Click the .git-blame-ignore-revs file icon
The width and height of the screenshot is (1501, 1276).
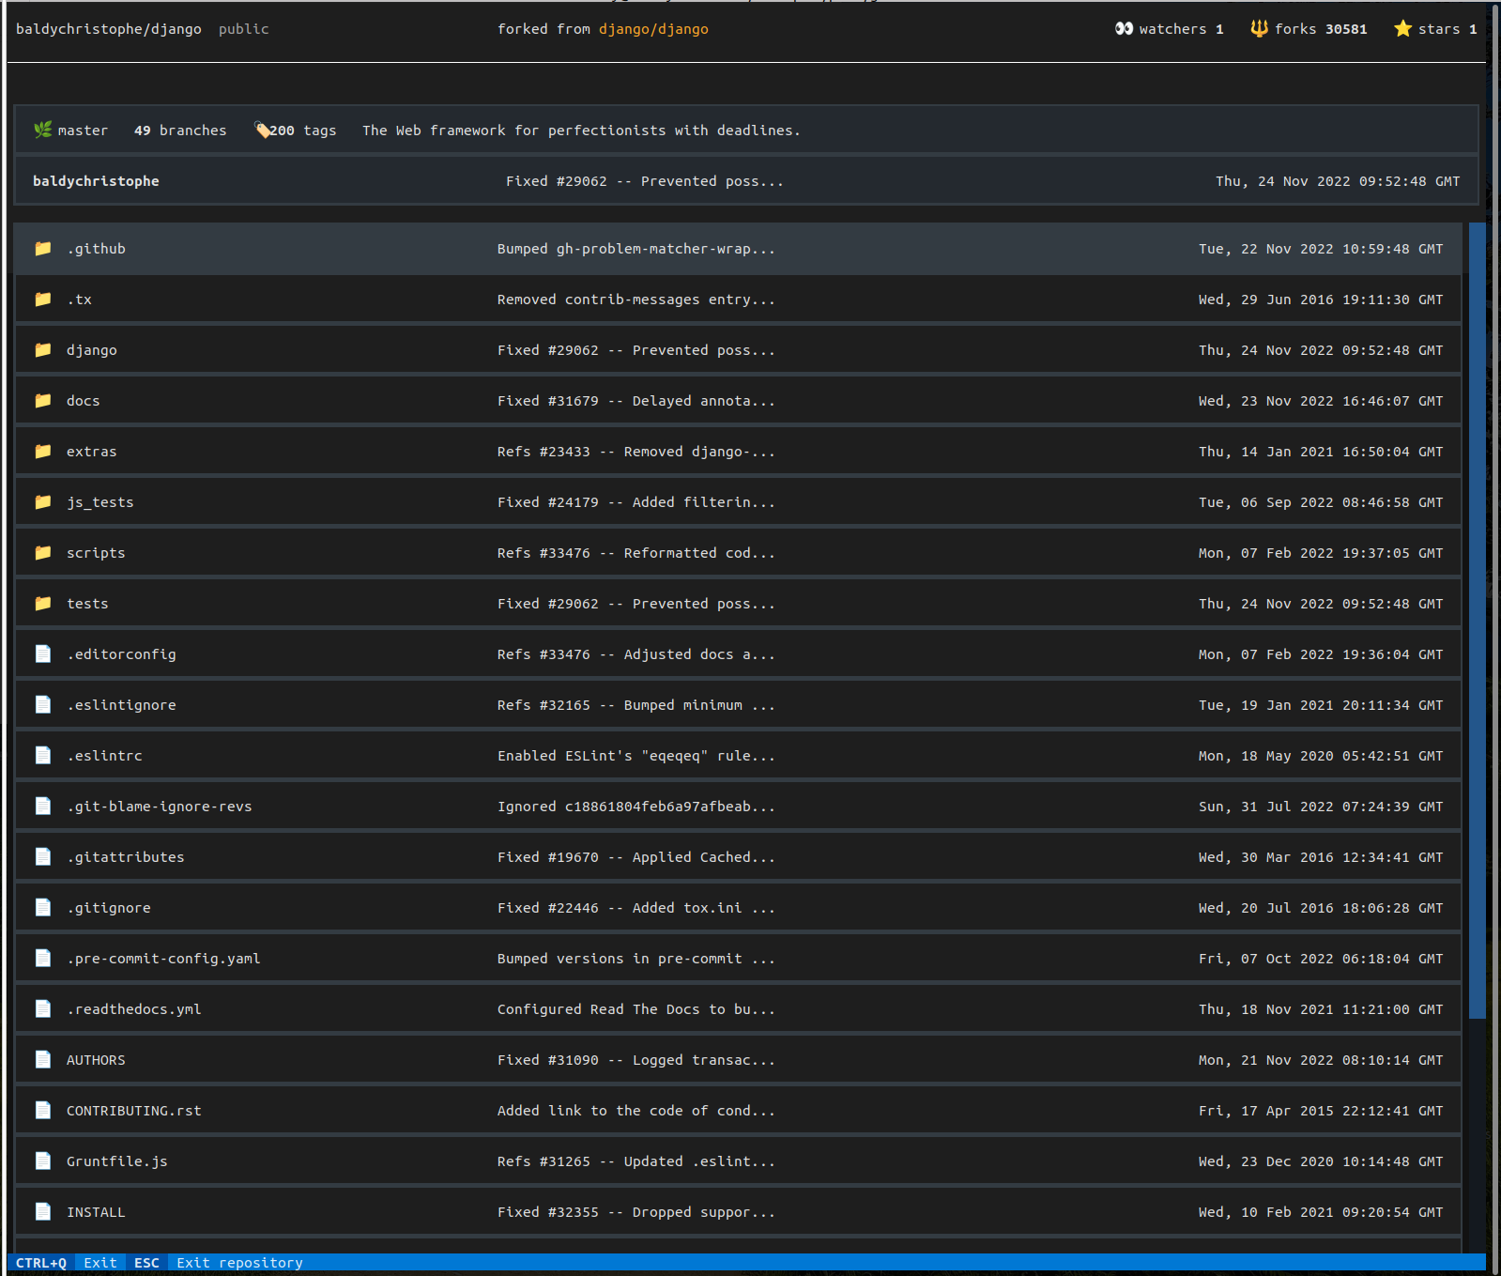(x=43, y=806)
